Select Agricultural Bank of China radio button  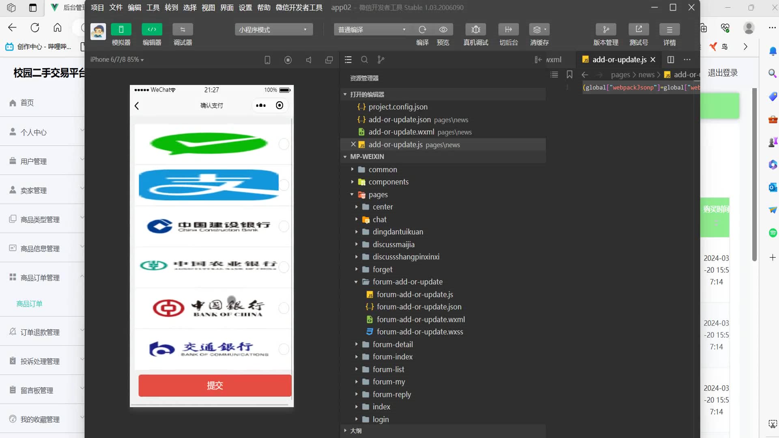pos(284,267)
